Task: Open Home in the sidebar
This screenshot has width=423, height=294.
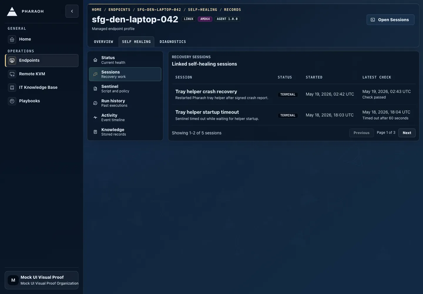Action: point(42,39)
